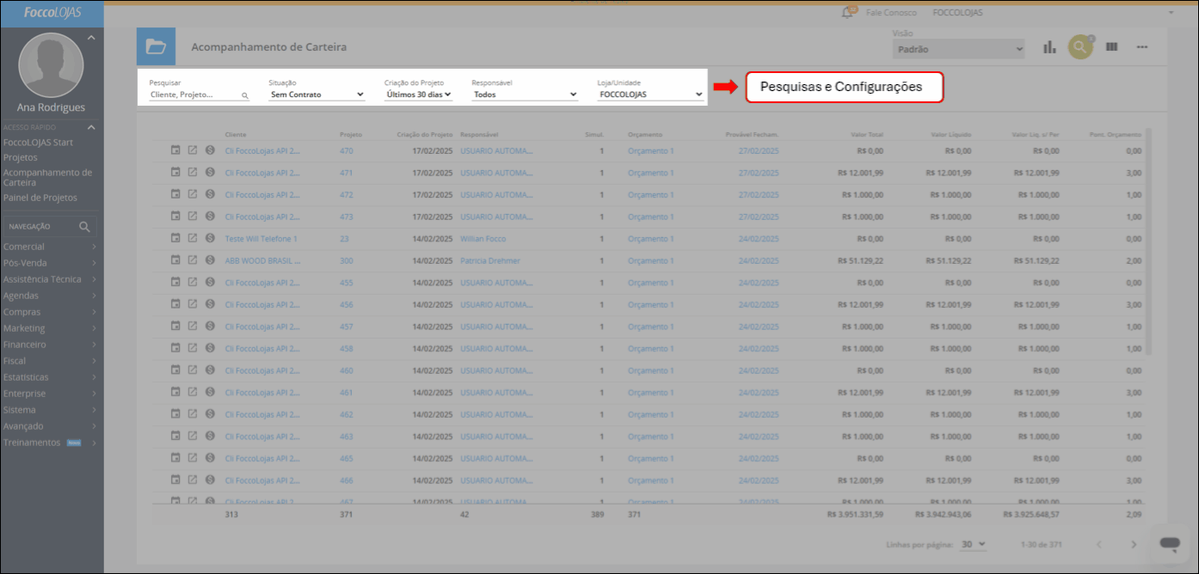The image size is (1199, 574).
Task: Open external-link icon for project 455 row
Action: 193,282
